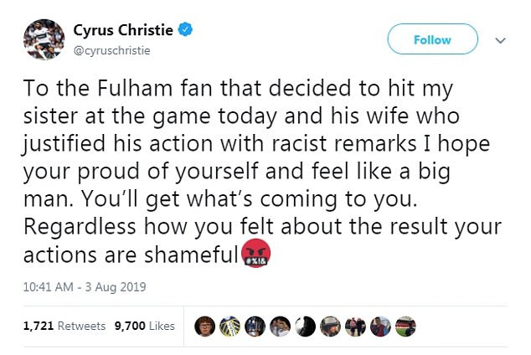Open the last liker avatar, red stadium
The image size is (531, 355).
click(405, 326)
